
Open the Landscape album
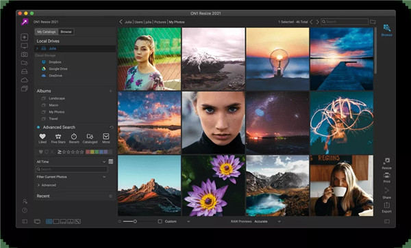tap(57, 98)
